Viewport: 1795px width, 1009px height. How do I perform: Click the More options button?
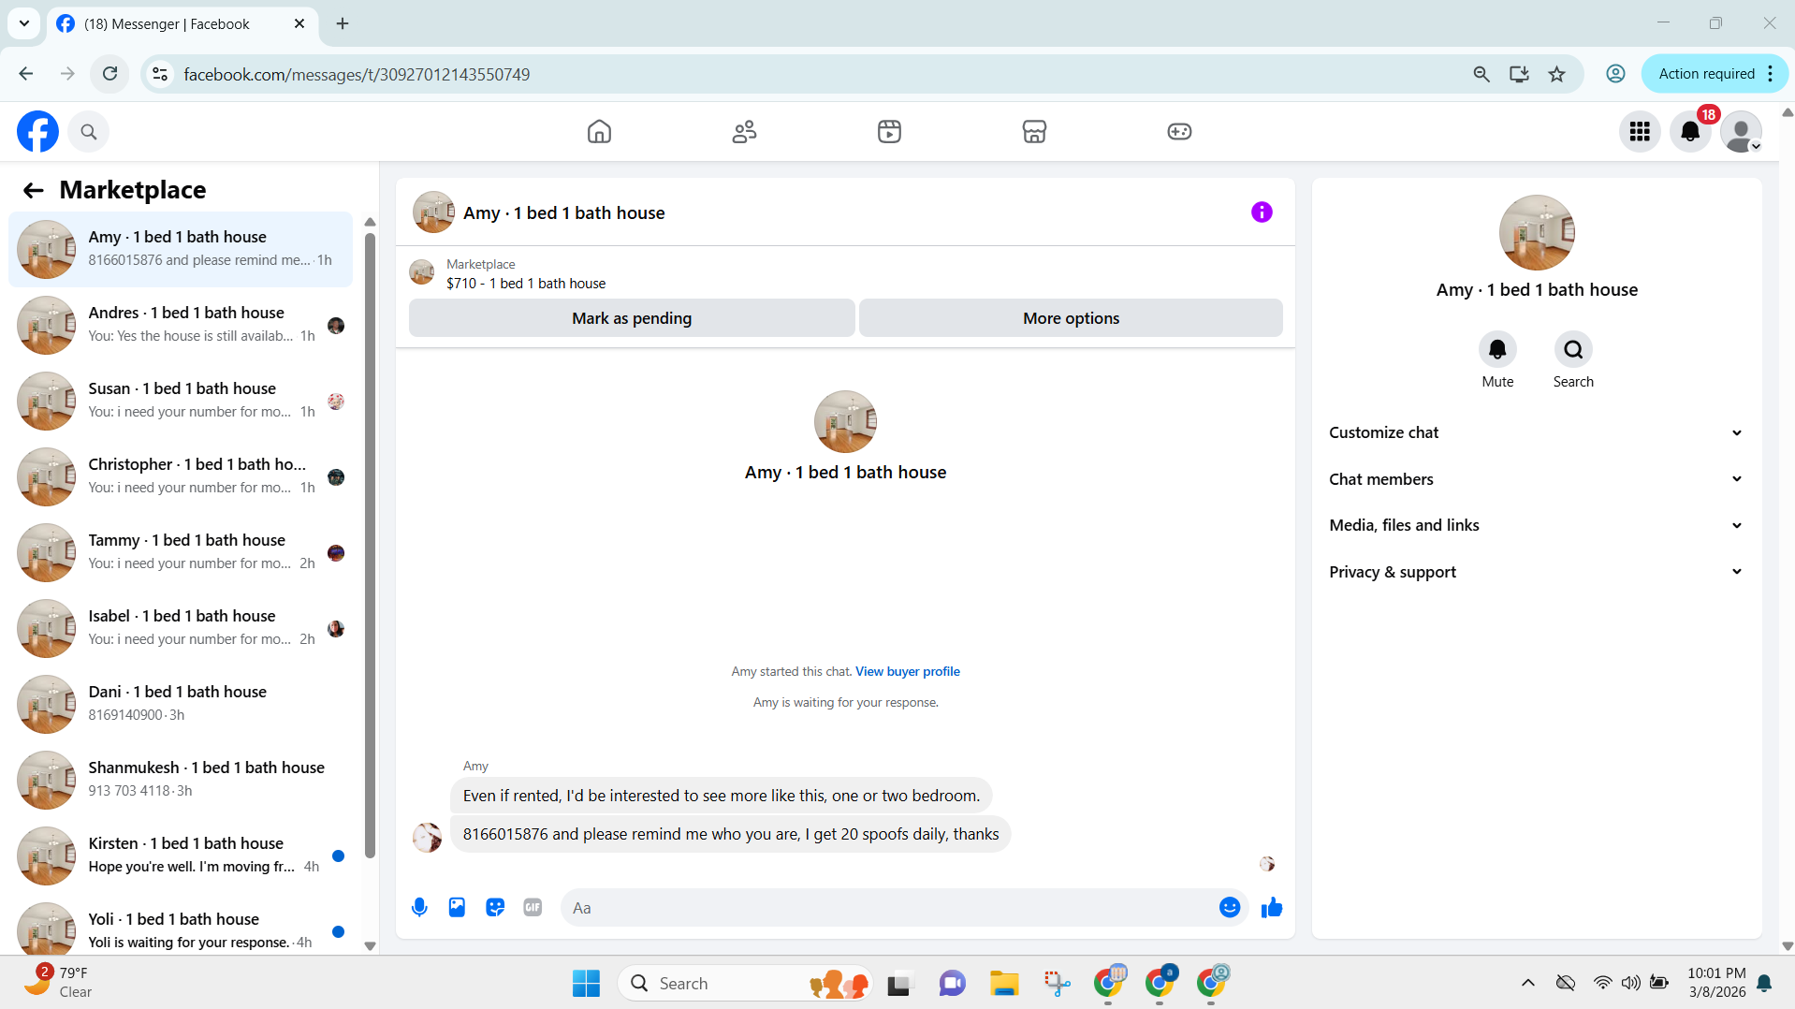1071,318
